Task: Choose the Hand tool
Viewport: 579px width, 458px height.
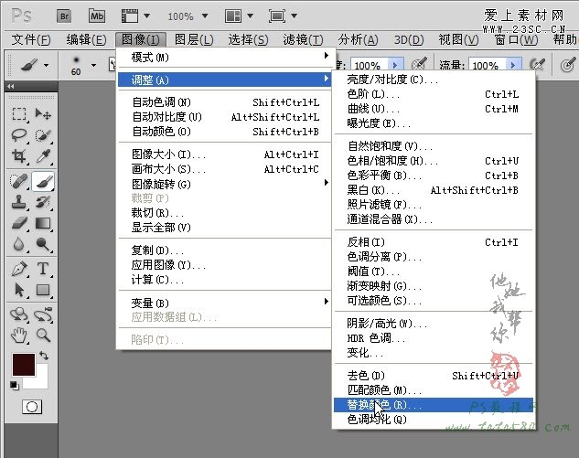Action: 19,335
